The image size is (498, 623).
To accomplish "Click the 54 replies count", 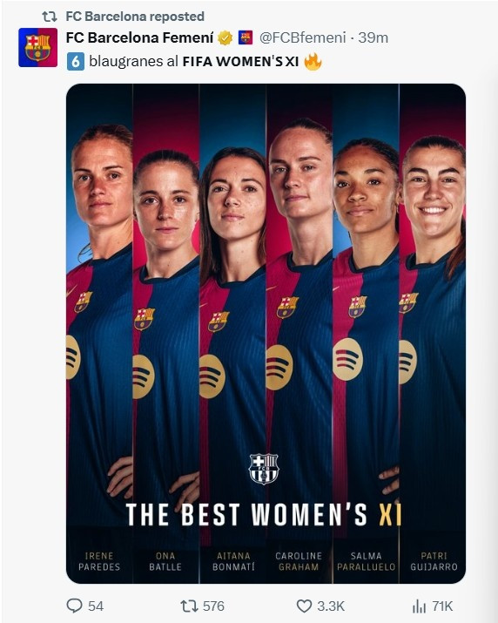I will pos(96,606).
